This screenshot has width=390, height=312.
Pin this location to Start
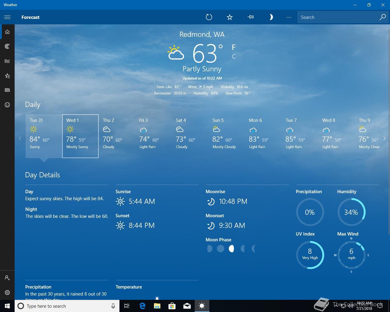[x=251, y=17]
